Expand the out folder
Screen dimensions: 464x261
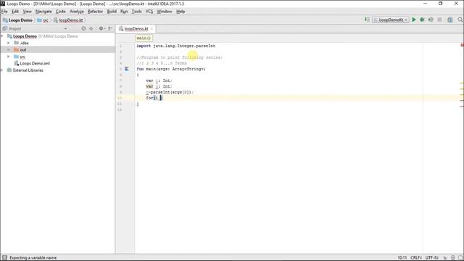pos(9,50)
